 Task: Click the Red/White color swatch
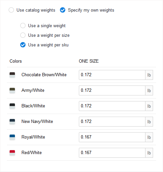pos(12,153)
